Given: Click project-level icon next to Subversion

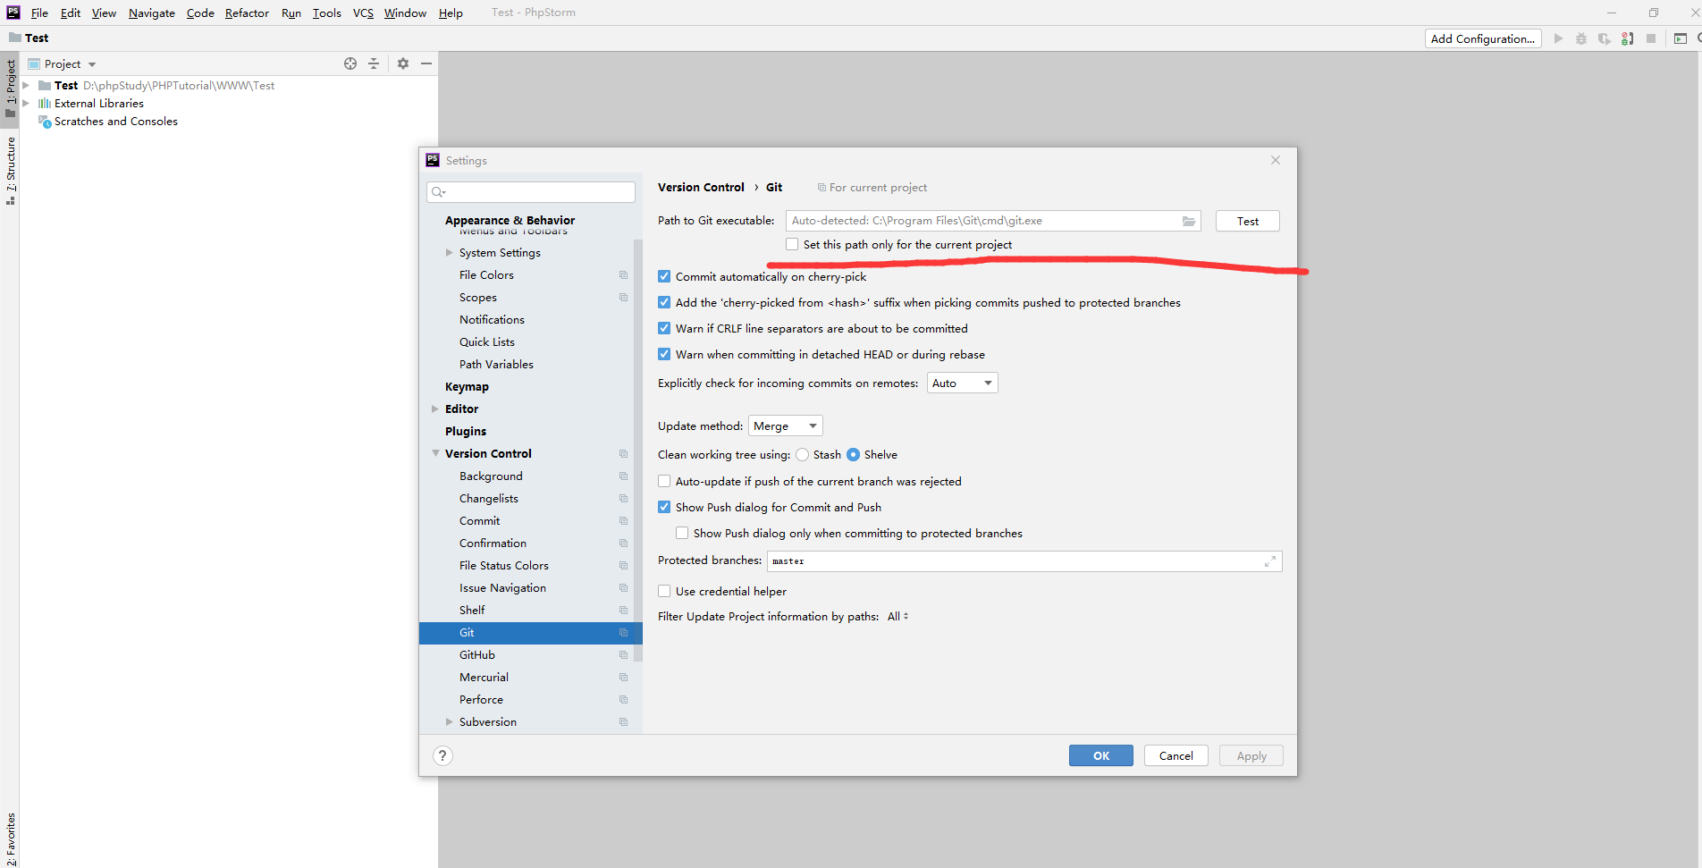Looking at the screenshot, I should point(623,722).
